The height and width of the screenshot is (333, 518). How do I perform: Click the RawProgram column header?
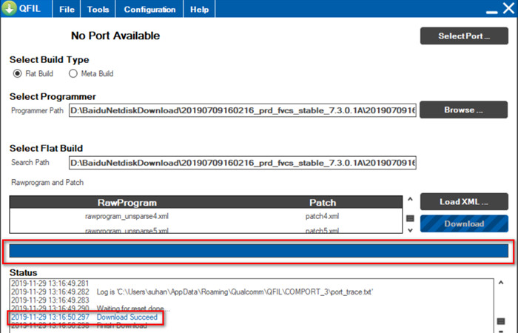127,203
